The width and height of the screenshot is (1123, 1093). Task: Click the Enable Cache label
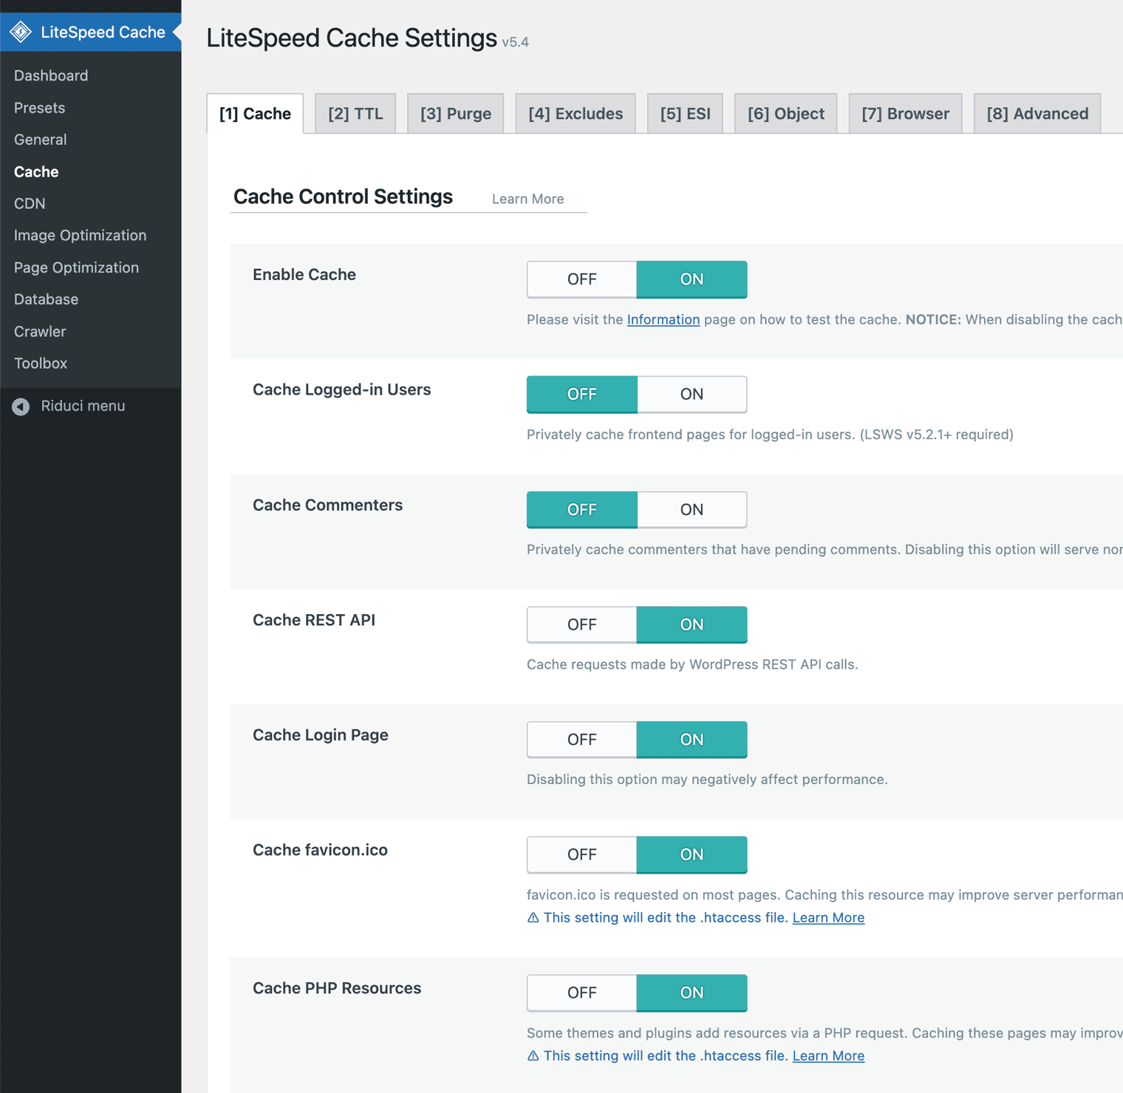coord(304,275)
